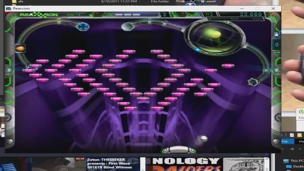Minimize the Reaxxion window
Viewport: 304px width, 171px height.
pyautogui.click(x=242, y=9)
